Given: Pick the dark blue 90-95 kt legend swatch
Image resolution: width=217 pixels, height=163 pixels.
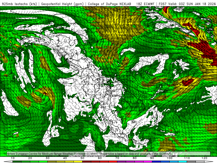Looking at the screenshot, I should [157, 162].
